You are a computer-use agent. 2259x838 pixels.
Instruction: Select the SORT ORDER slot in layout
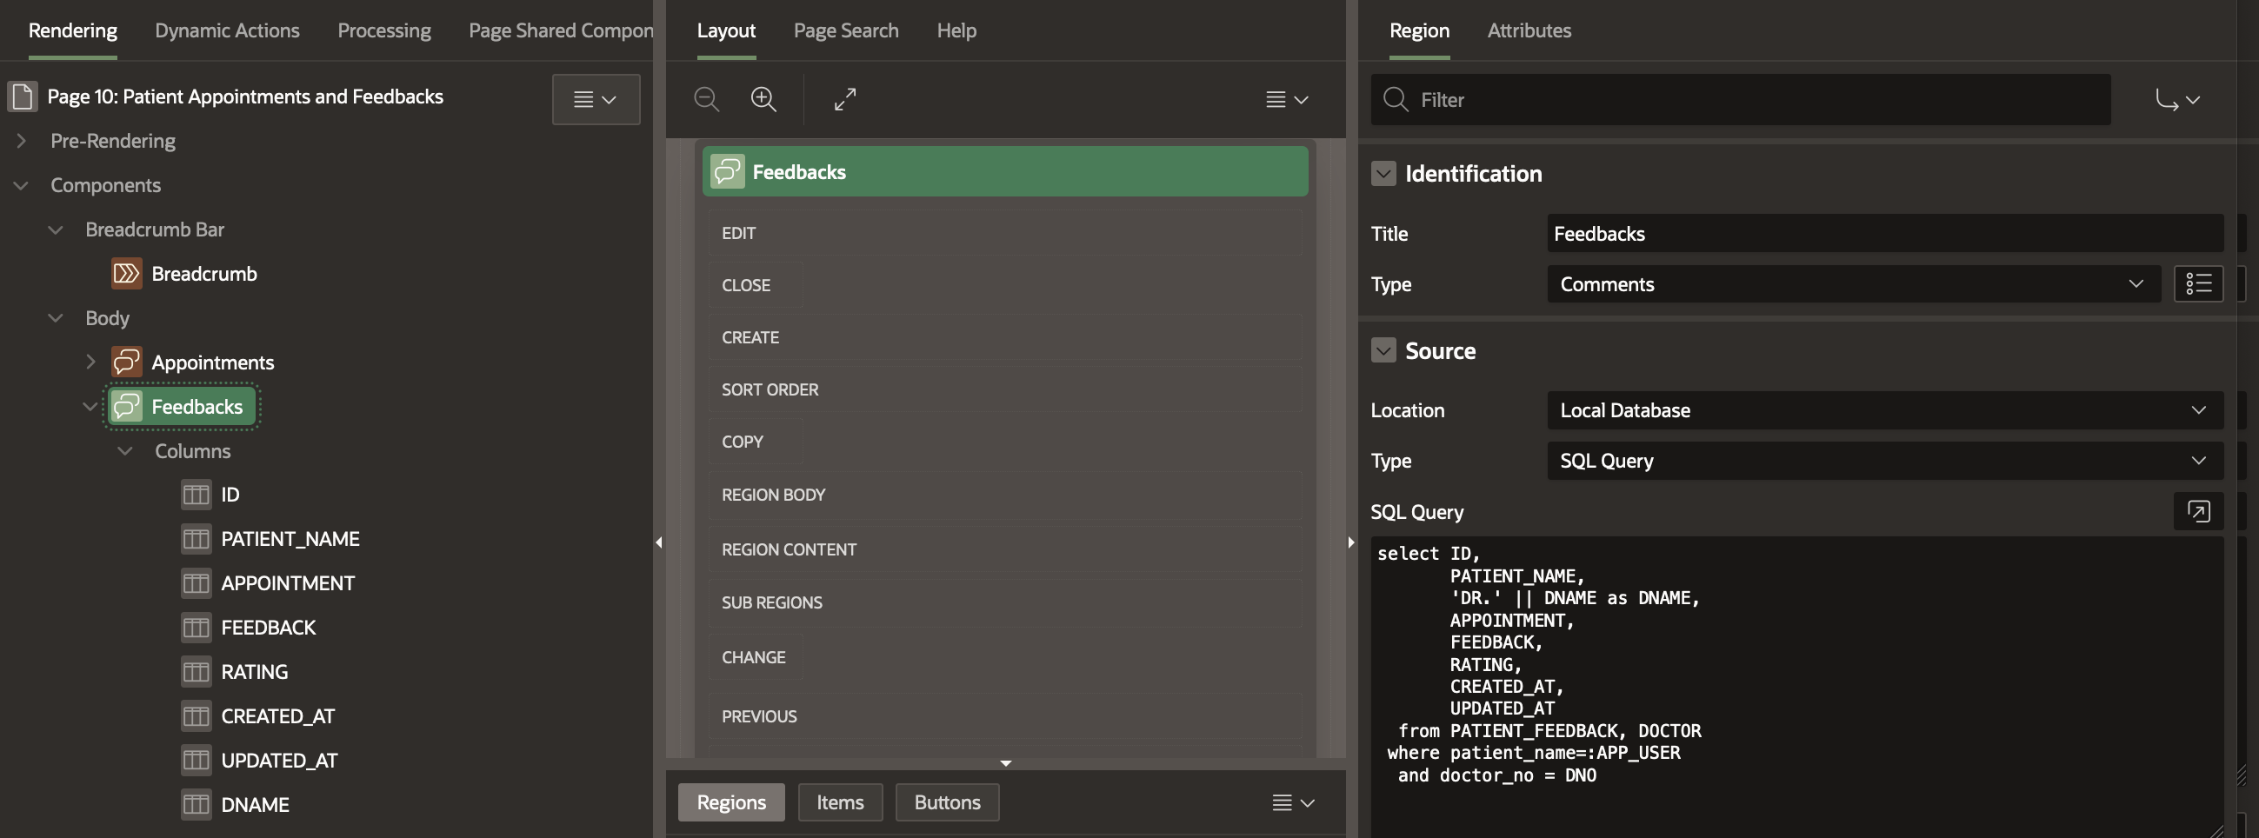pos(1005,389)
